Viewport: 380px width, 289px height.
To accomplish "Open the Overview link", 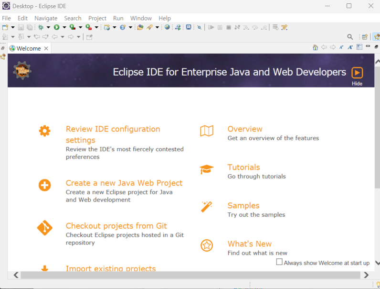I will pyautogui.click(x=245, y=129).
